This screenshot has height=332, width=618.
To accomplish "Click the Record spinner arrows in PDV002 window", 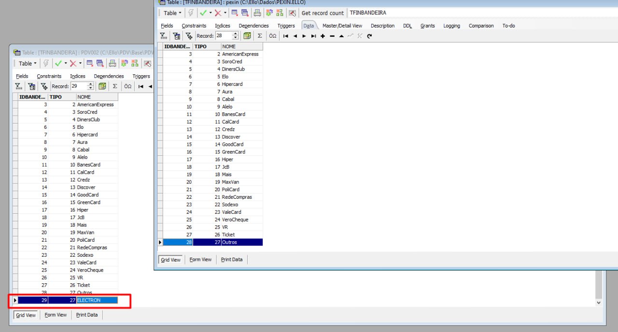I will (91, 86).
